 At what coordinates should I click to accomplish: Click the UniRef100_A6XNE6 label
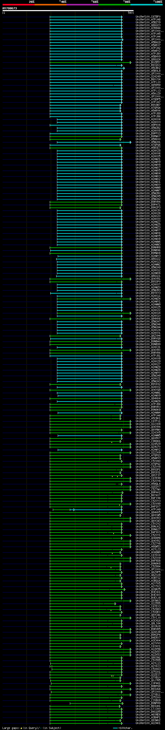(x=148, y=714)
